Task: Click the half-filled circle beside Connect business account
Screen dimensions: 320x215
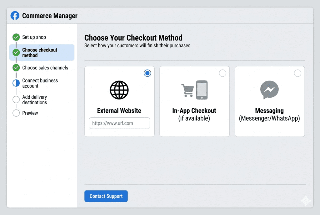Action: click(x=16, y=83)
